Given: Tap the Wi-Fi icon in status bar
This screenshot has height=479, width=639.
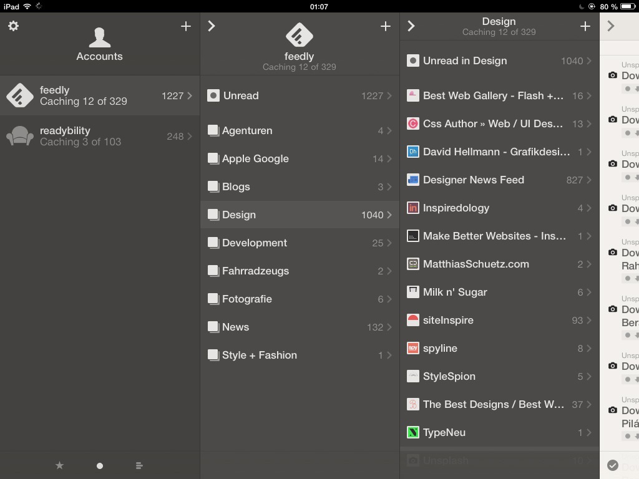Looking at the screenshot, I should (x=27, y=6).
